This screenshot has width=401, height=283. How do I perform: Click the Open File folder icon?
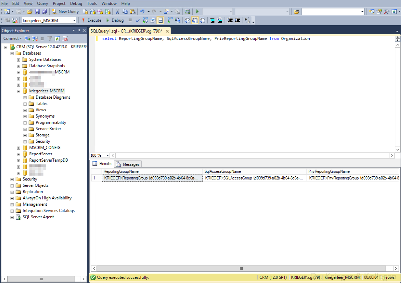30,12
